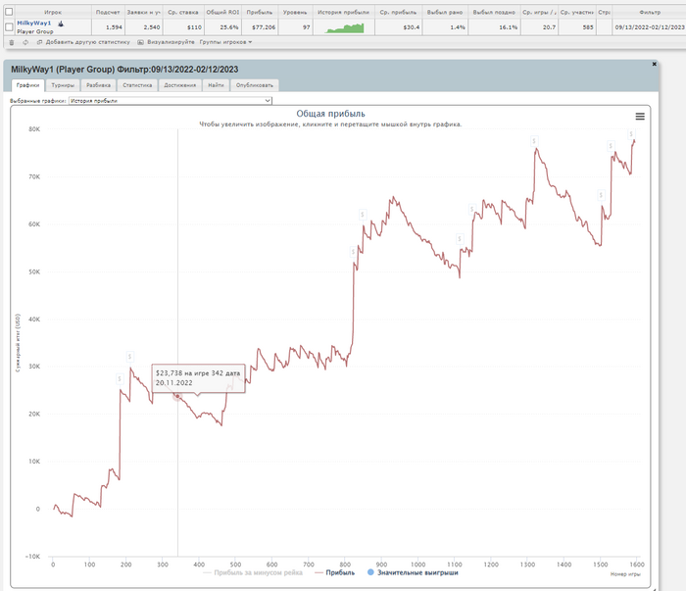This screenshot has width=686, height=591.
Task: Click the 'Визуализируйте' button
Action: pos(171,42)
